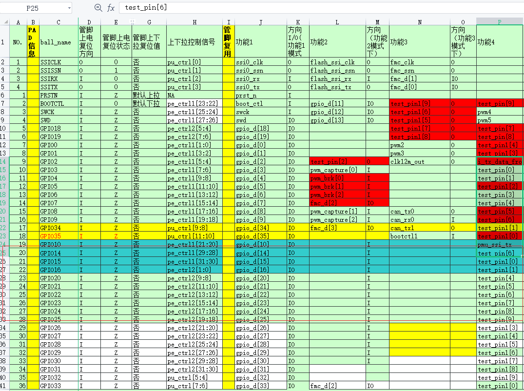Click the 功能1 header cell
The image size is (524, 391).
pyautogui.click(x=261, y=42)
